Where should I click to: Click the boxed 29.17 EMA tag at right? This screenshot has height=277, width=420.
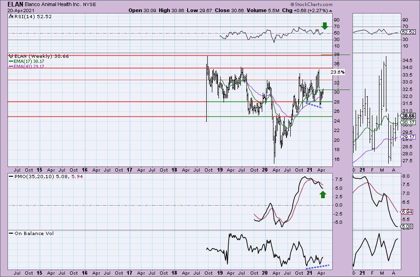[x=408, y=137]
